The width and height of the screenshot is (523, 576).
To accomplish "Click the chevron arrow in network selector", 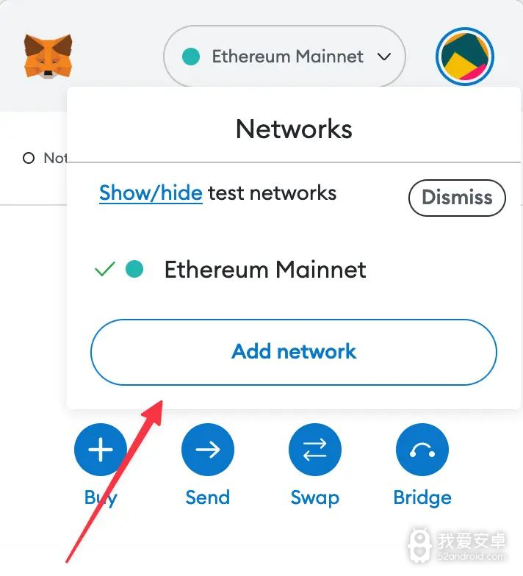I will (x=383, y=57).
